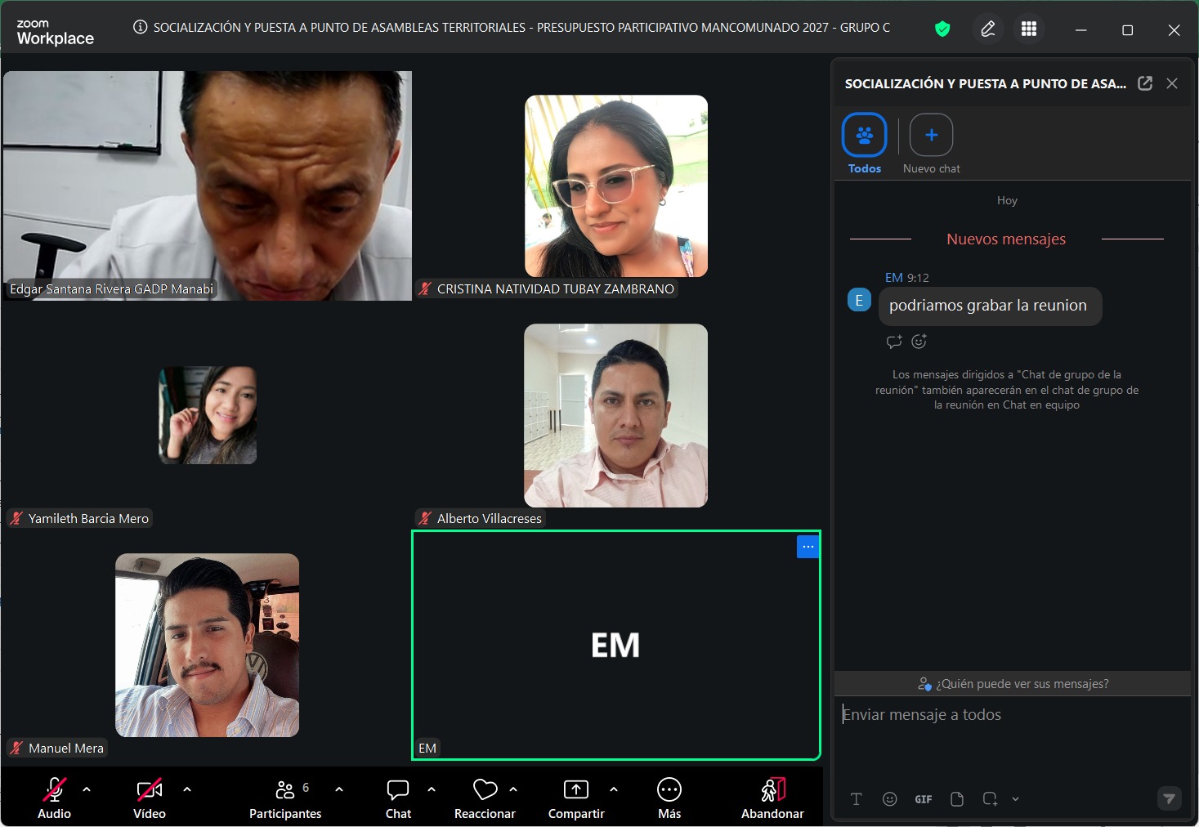Attach a file in the chat

[957, 799]
